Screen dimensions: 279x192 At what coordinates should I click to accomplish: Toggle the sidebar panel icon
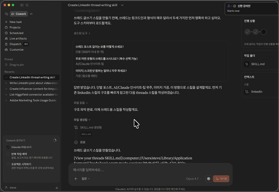click(22, 5)
